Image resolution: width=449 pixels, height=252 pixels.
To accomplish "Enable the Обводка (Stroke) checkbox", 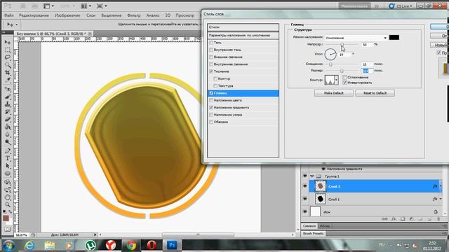I will coord(211,122).
